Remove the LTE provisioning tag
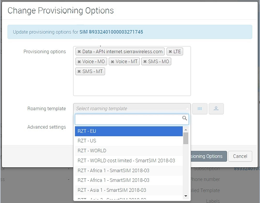 170,52
